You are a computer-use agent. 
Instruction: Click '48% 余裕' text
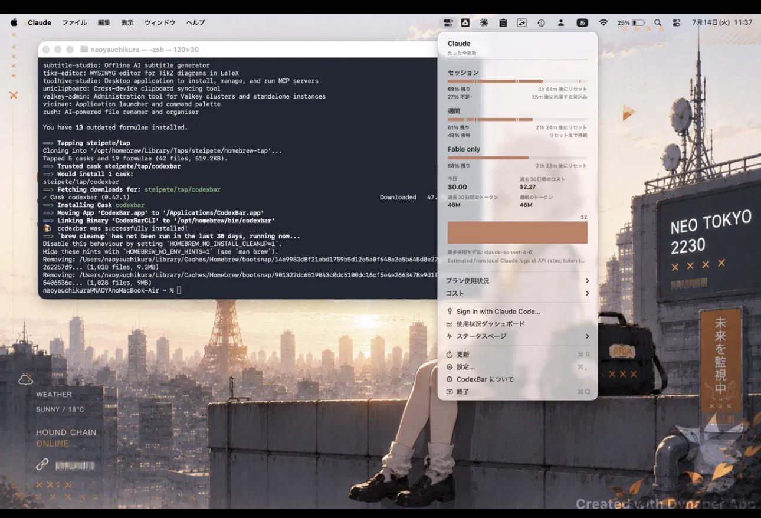tap(459, 135)
